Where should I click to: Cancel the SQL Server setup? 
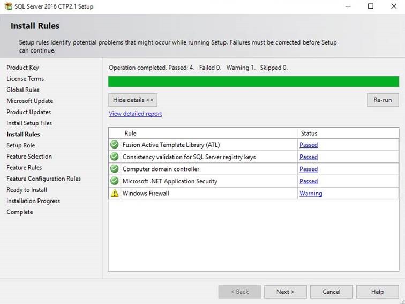[332, 292]
